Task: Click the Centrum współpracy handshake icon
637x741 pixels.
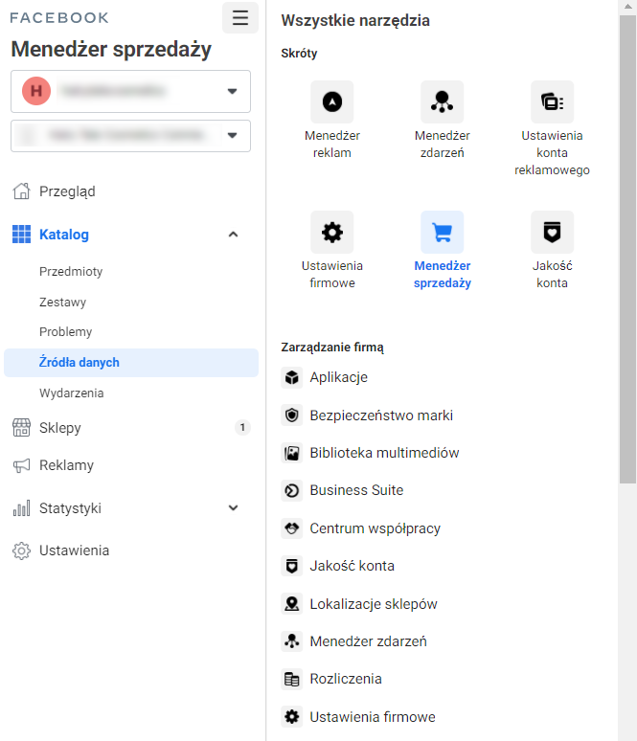Action: [x=292, y=528]
